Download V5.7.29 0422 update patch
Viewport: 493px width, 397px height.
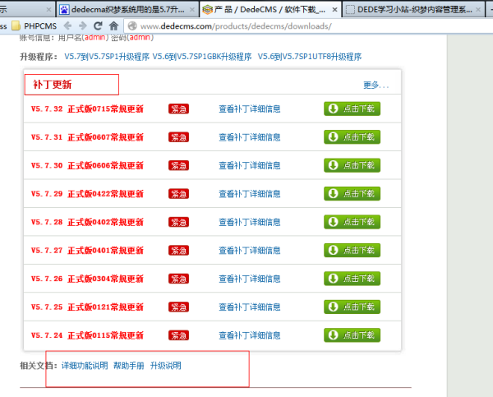tap(352, 193)
